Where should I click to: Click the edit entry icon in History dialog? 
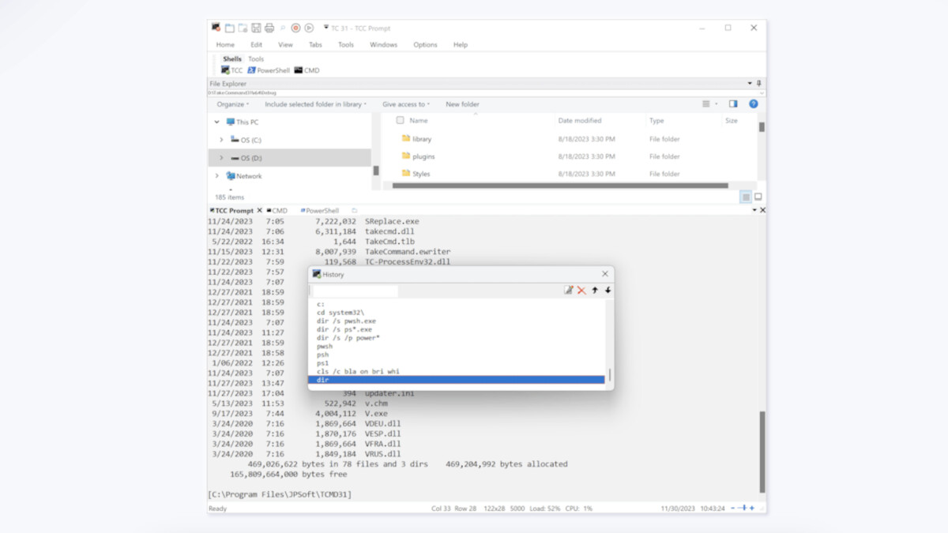coord(568,291)
